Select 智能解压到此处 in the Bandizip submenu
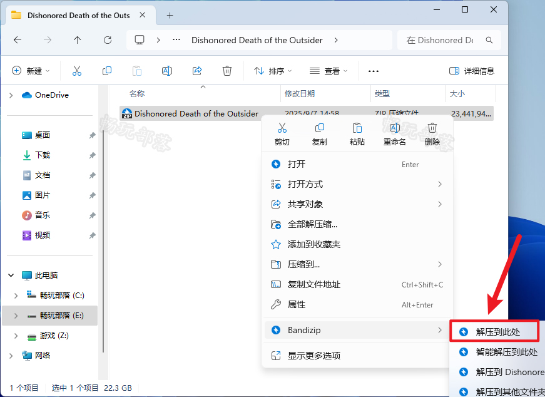The height and width of the screenshot is (397, 545). point(498,352)
